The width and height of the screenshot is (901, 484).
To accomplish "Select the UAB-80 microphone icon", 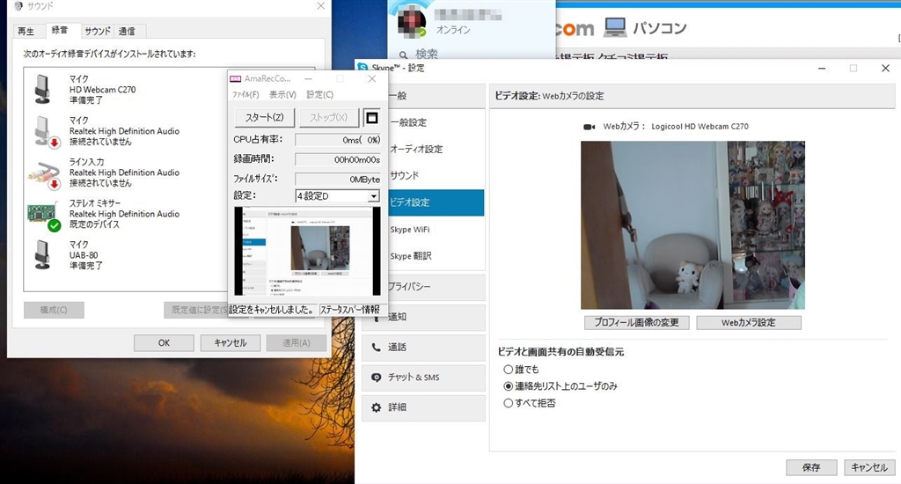I will [42, 254].
